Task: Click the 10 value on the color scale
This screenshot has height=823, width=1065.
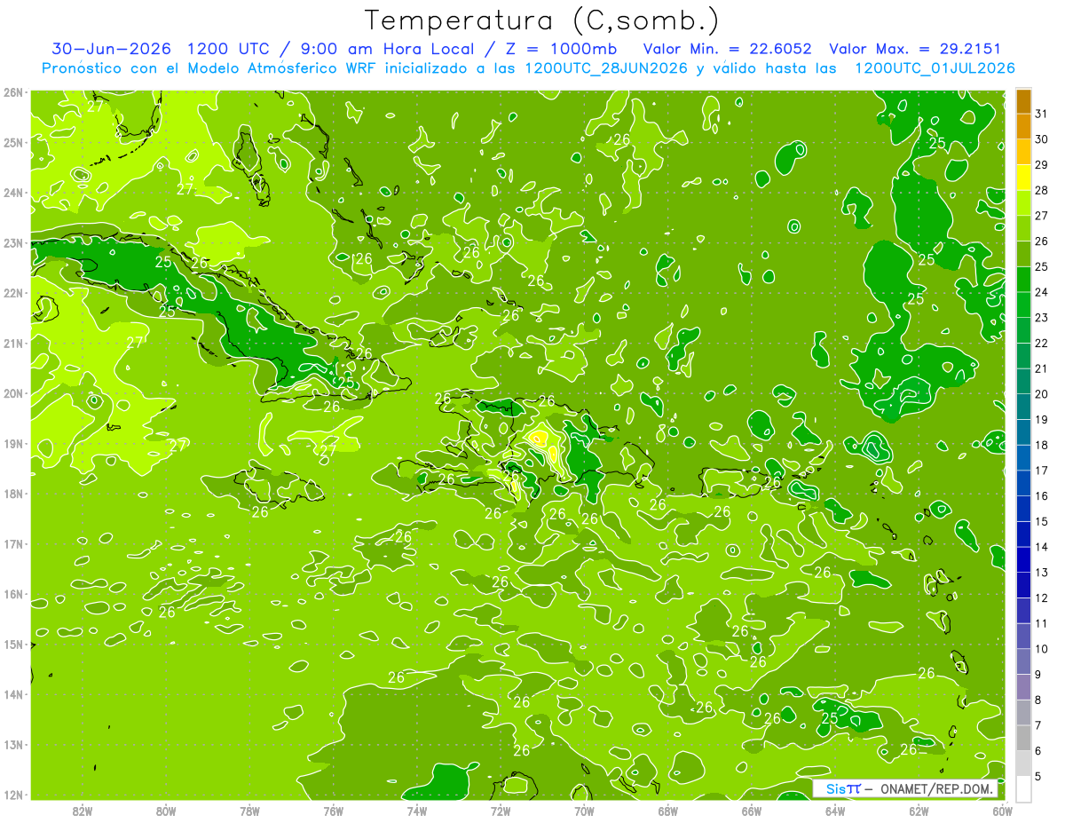Action: point(1041,649)
